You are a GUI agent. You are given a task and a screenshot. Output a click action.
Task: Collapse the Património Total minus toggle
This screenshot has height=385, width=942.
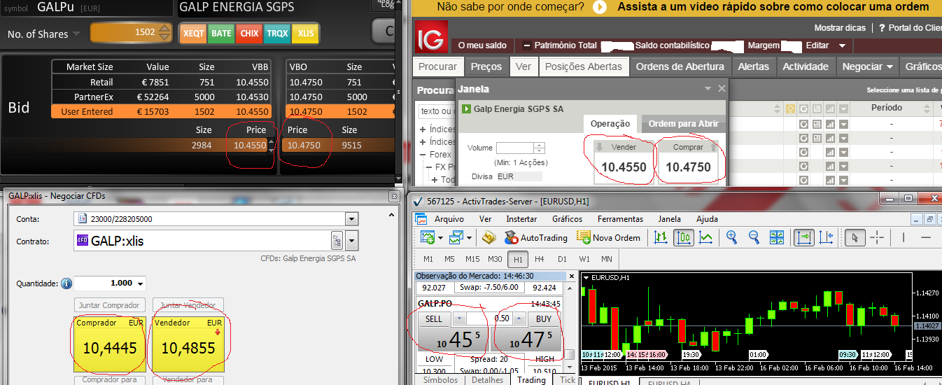point(527,45)
